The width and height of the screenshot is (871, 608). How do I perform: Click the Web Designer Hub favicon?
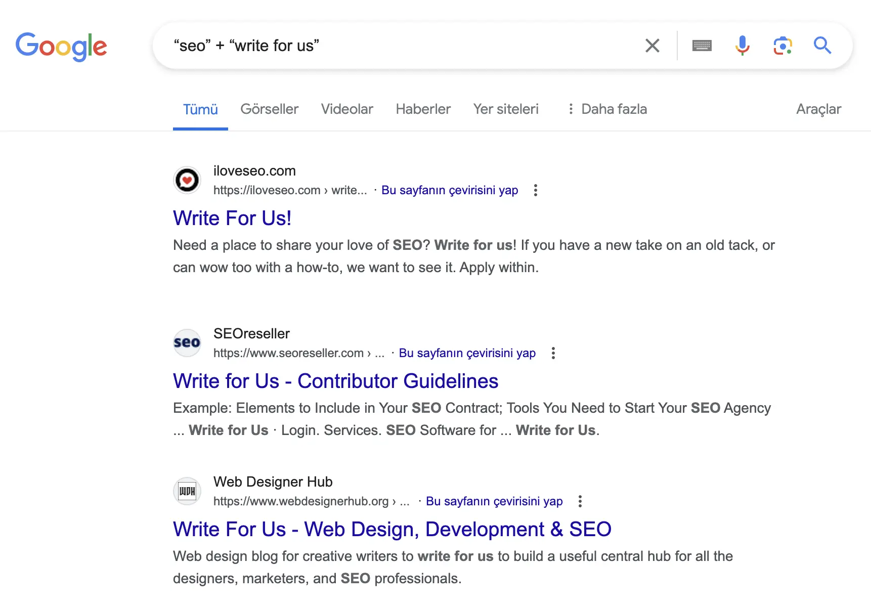tap(187, 491)
